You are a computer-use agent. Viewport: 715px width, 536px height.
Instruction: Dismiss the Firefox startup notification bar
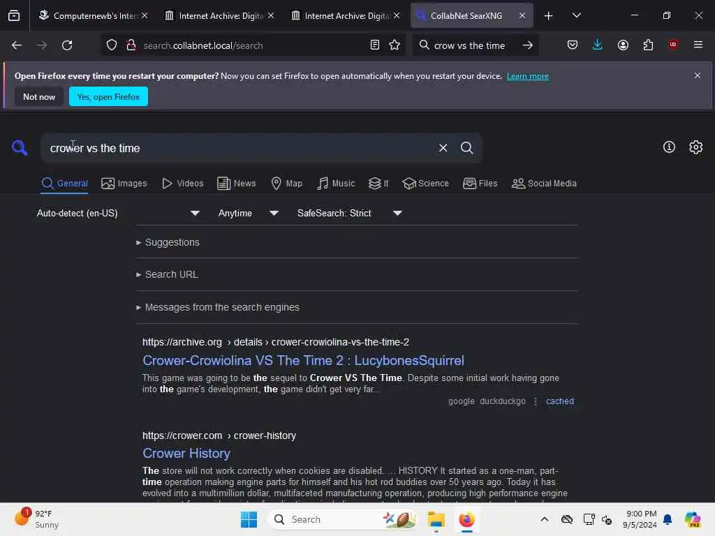[698, 75]
